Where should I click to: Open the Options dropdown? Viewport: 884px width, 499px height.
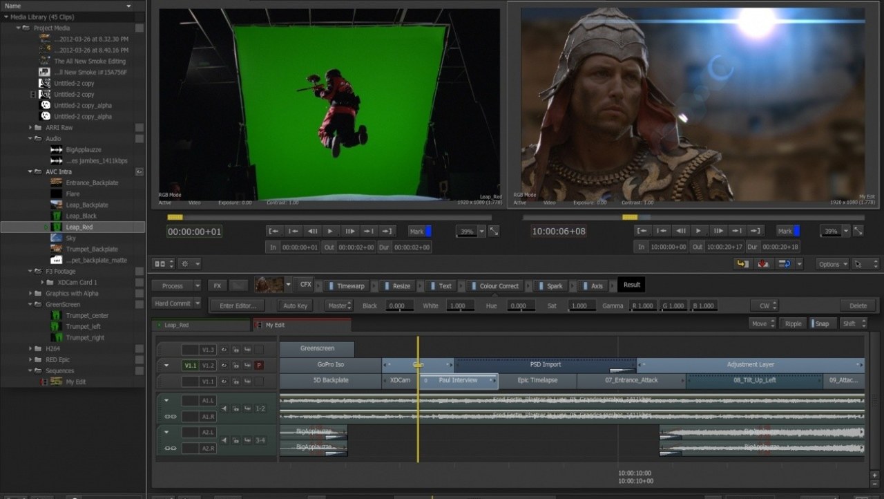(x=832, y=263)
